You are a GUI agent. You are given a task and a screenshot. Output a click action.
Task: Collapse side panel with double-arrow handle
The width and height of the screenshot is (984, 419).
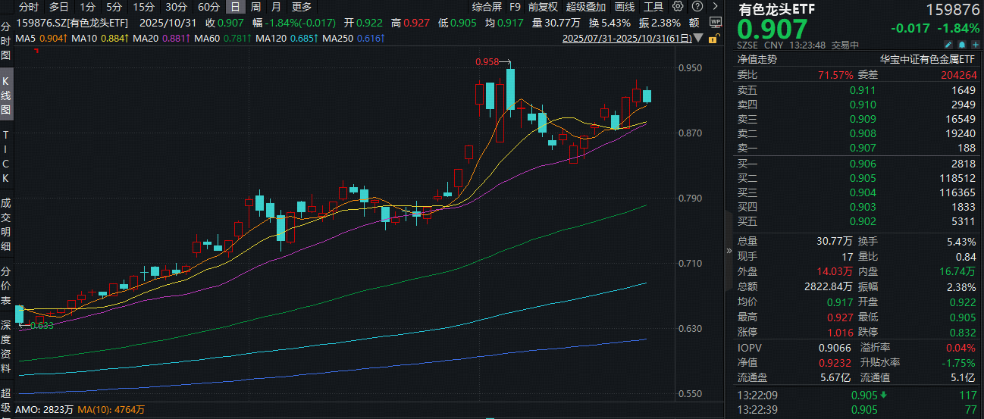(729, 250)
